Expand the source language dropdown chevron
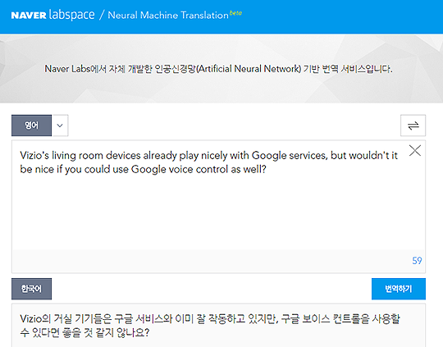This screenshot has height=347, width=443. coord(60,126)
